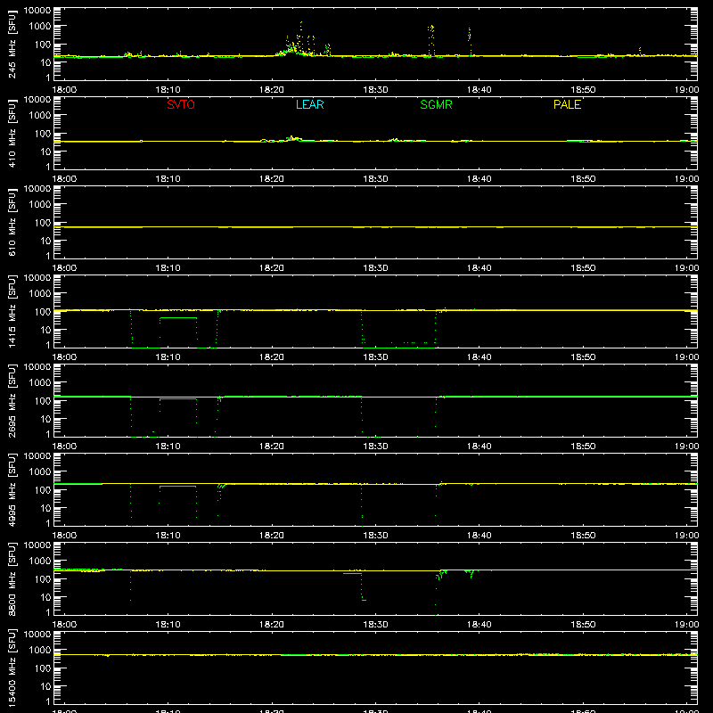Click 18:10 tick label under 1415 MHz panel
Screen dimensions: 713x713
tap(168, 357)
